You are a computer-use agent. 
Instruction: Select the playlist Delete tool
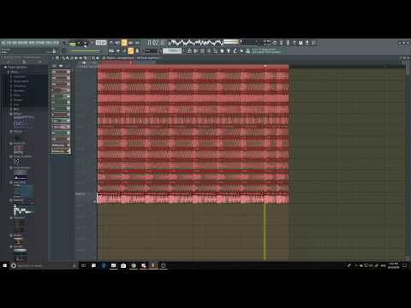coord(72,58)
